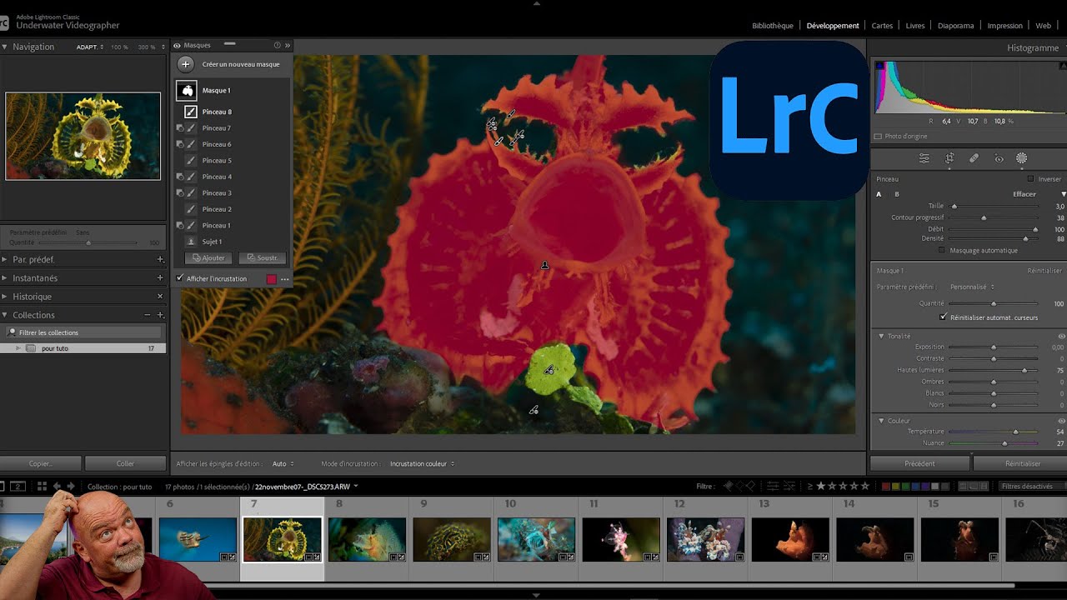The image size is (1067, 600).
Task: Select the Pinceau 2 brush icon
Action: 191,209
